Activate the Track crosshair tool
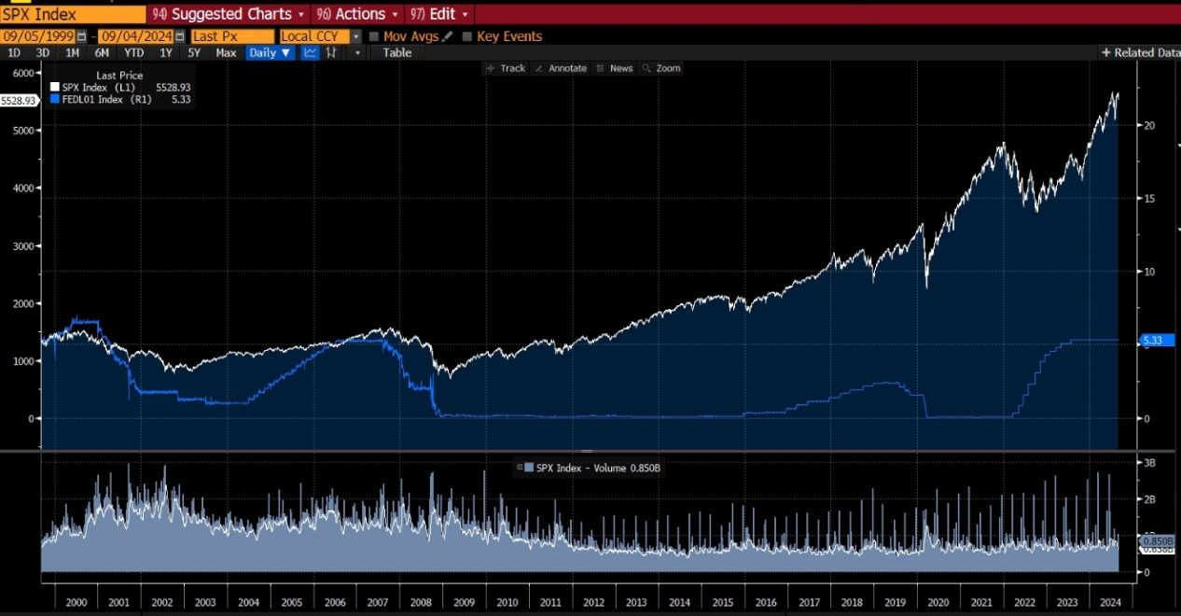The height and width of the screenshot is (616, 1181). [x=506, y=68]
